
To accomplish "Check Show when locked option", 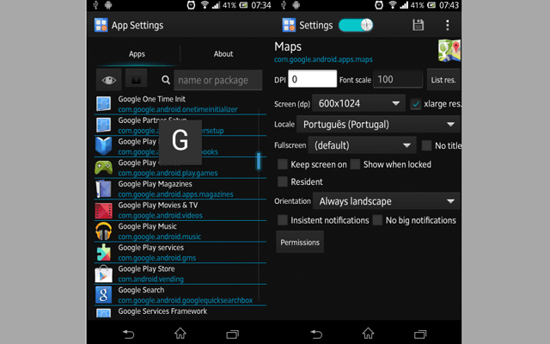I will (x=355, y=164).
